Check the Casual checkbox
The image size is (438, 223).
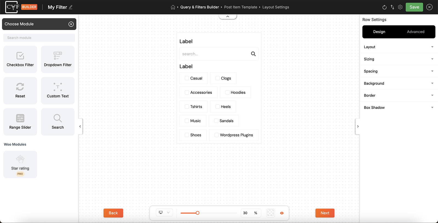point(187,78)
